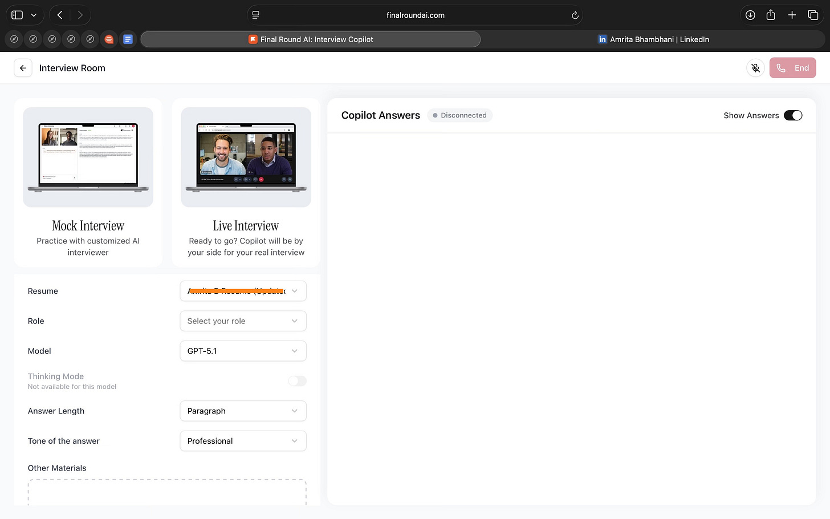Open the sidebar options chevron in Safari toolbar
830x519 pixels.
[34, 15]
